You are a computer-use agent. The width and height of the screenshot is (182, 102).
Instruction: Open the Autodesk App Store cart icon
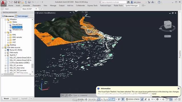pyautogui.click(x=149, y=2)
